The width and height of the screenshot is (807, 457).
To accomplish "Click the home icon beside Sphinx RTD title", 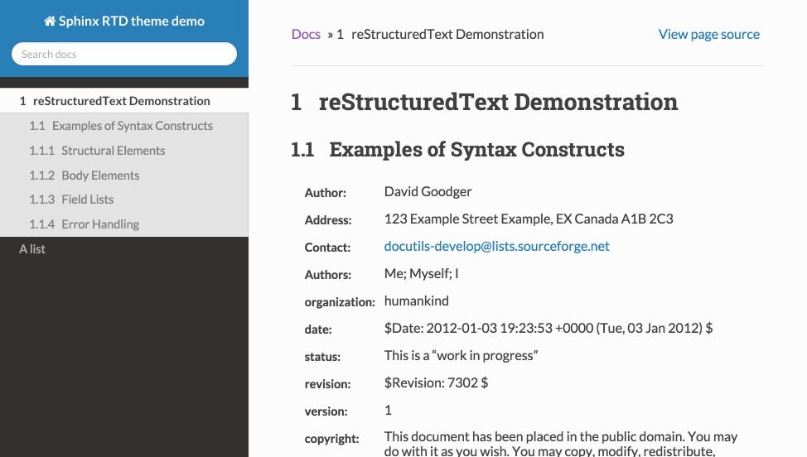I will [x=50, y=22].
